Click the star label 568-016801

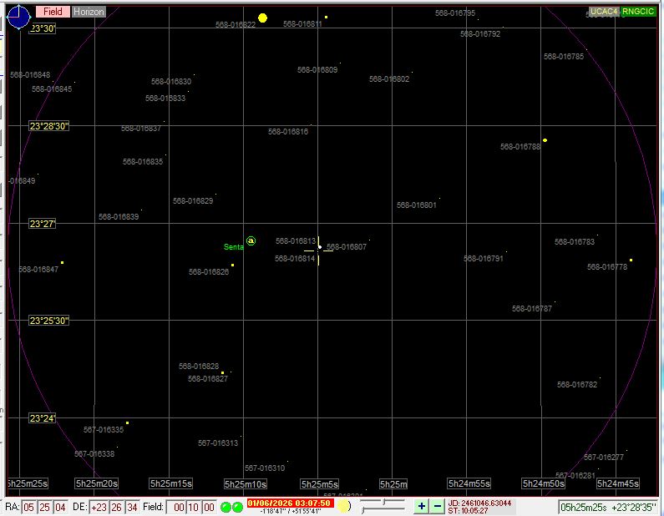coord(417,205)
